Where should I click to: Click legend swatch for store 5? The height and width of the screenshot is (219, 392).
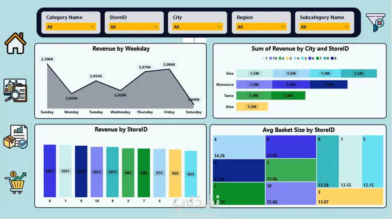tap(302, 58)
